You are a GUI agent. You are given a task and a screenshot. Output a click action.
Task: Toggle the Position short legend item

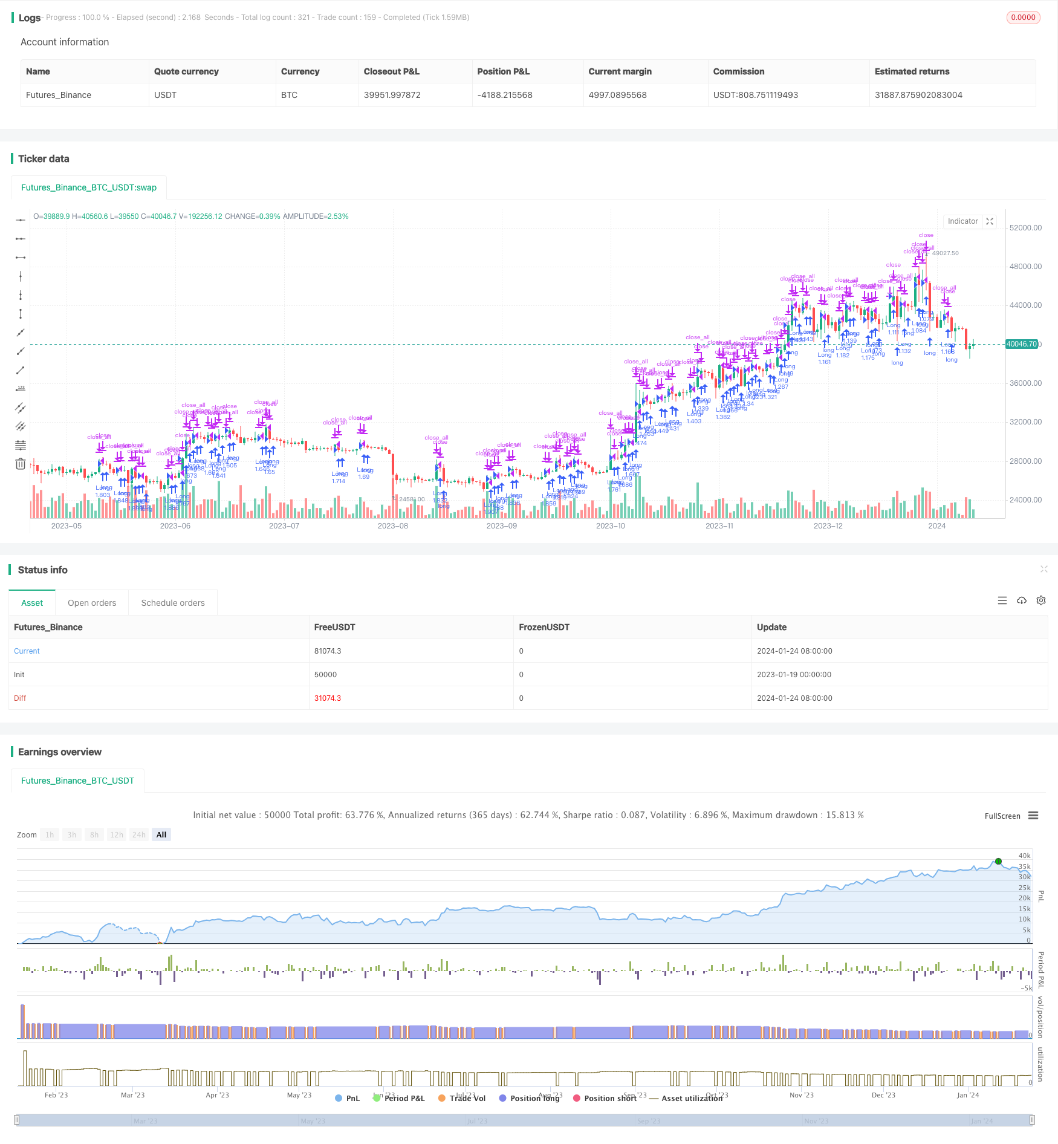(605, 1098)
